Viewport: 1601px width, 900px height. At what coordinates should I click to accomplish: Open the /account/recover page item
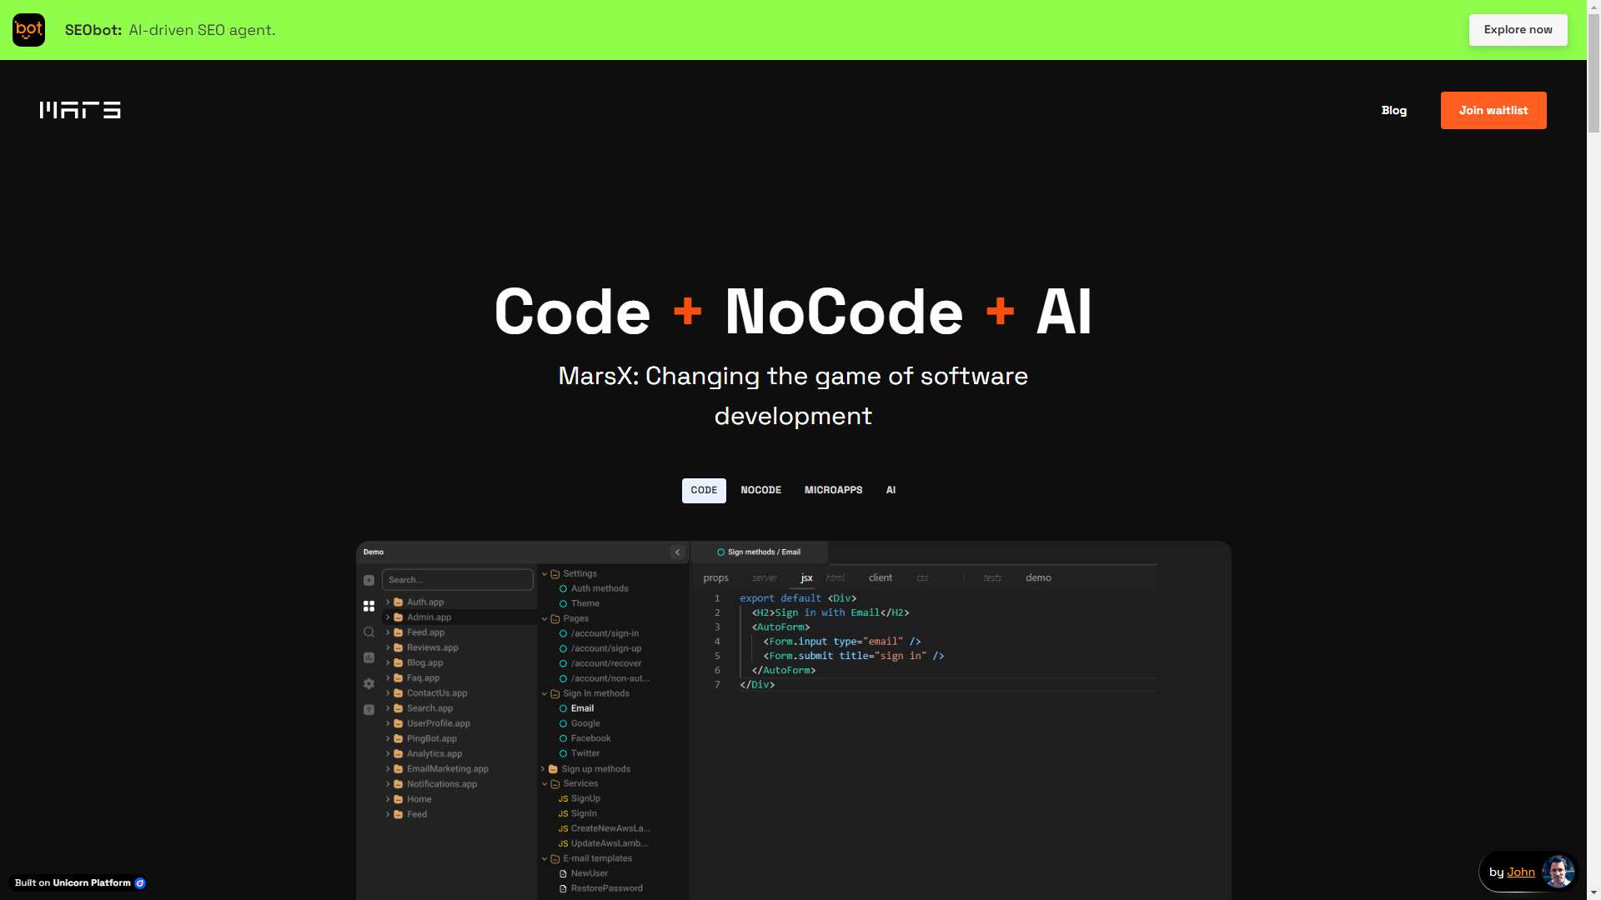pos(606,664)
